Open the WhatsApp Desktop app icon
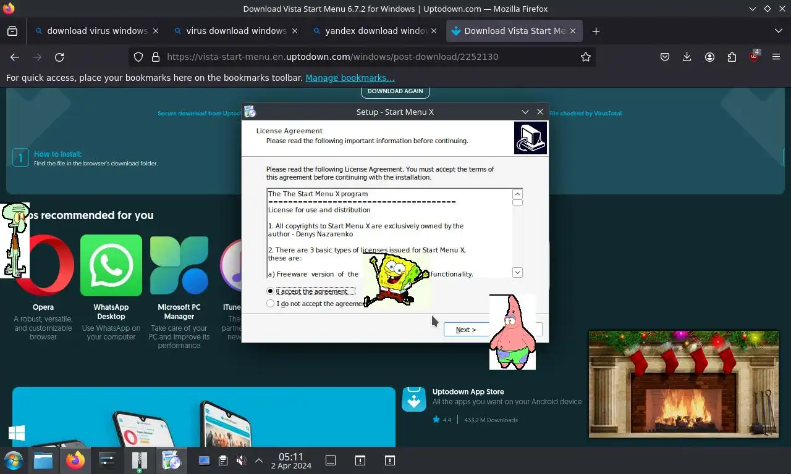The image size is (791, 474). (x=111, y=265)
